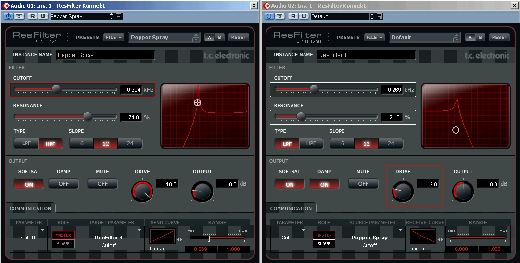The width and height of the screenshot is (520, 263).
Task: Click receive curve arrows next to Inv Lin
Action: point(440,240)
